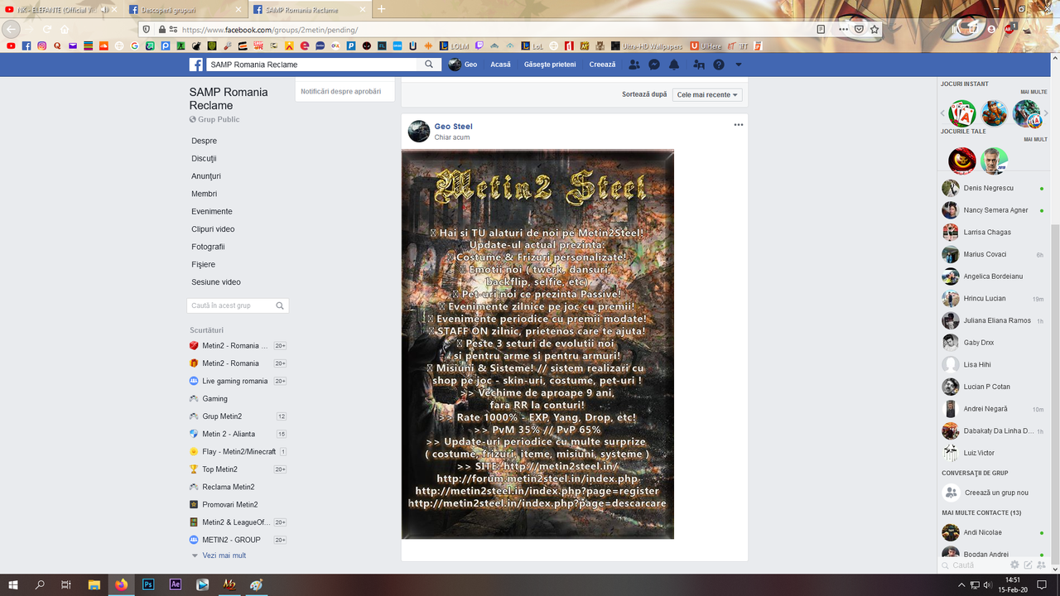Click the previous arrow in instant games carousel
Screen dimensions: 1060x596
[x=942, y=113]
